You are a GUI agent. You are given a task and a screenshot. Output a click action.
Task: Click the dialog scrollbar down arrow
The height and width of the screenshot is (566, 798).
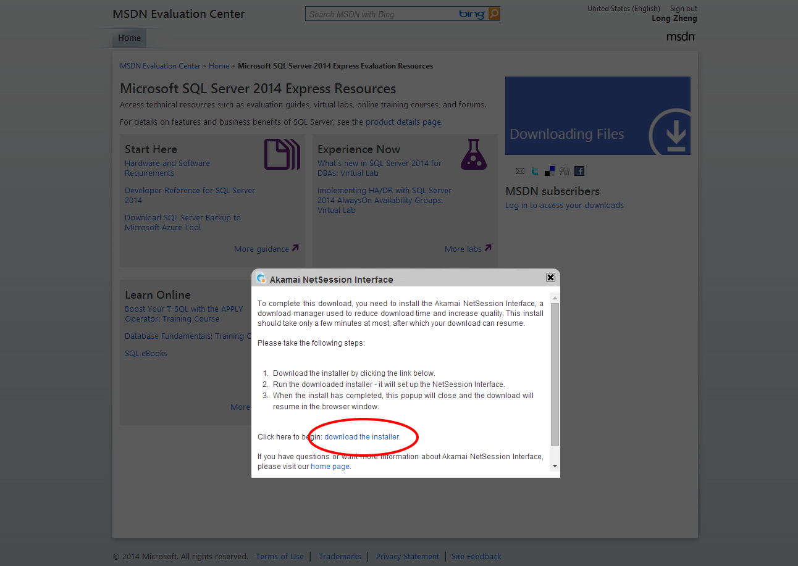[554, 467]
